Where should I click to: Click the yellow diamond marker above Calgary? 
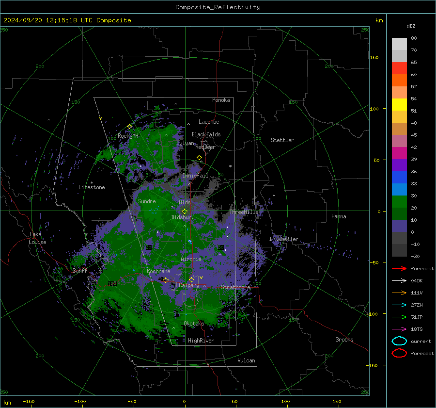click(x=191, y=279)
